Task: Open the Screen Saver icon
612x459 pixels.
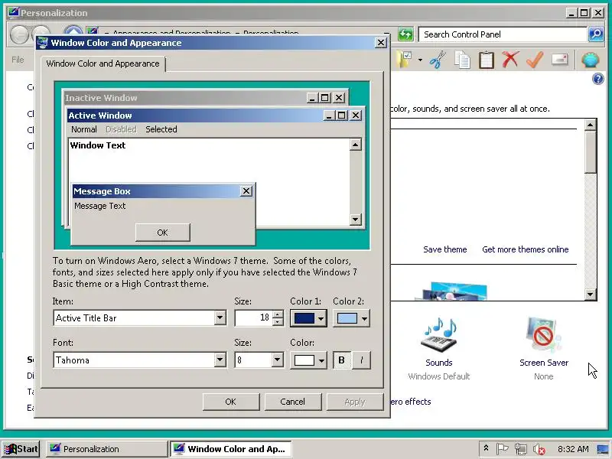Action: point(544,336)
